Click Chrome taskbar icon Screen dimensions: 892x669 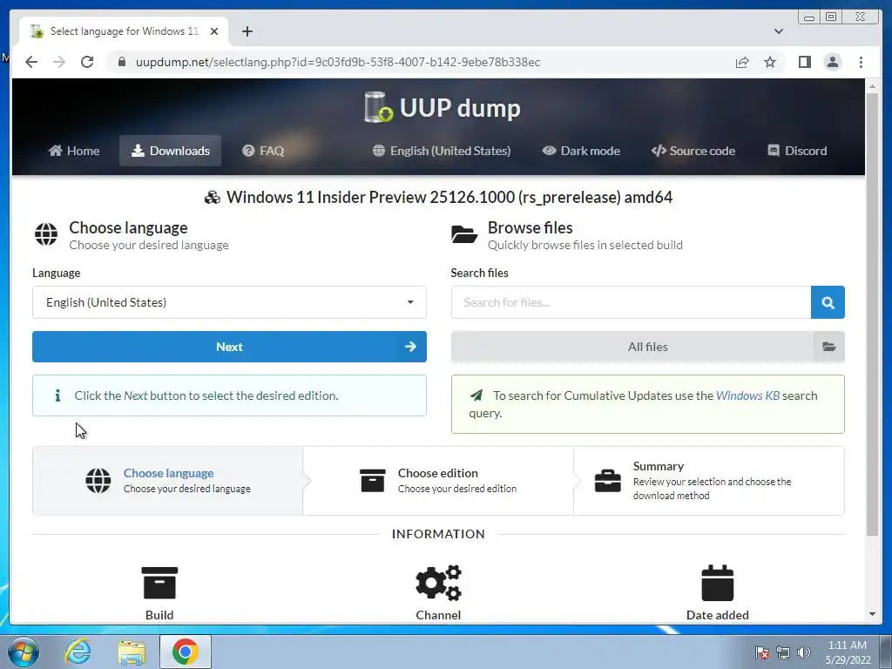(x=186, y=652)
